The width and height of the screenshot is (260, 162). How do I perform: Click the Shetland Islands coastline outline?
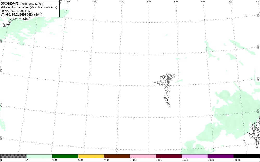click(x=255, y=132)
